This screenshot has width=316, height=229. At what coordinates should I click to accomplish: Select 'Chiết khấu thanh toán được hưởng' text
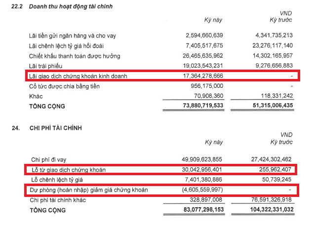[75, 56]
